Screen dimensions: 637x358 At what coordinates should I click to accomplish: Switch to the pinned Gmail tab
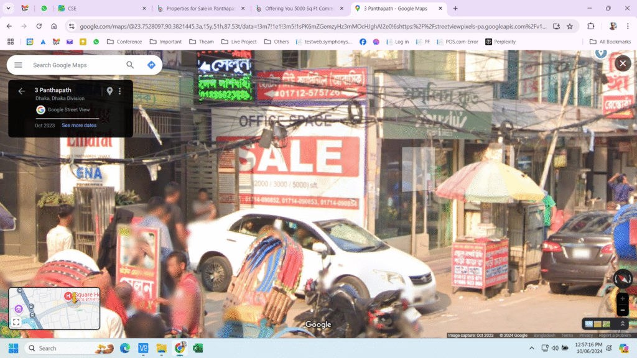tap(25, 8)
